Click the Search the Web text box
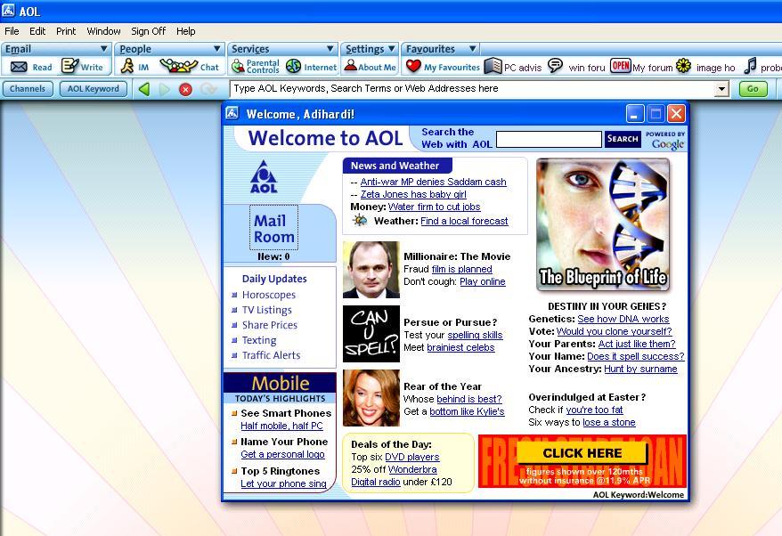This screenshot has width=782, height=536. click(x=549, y=139)
